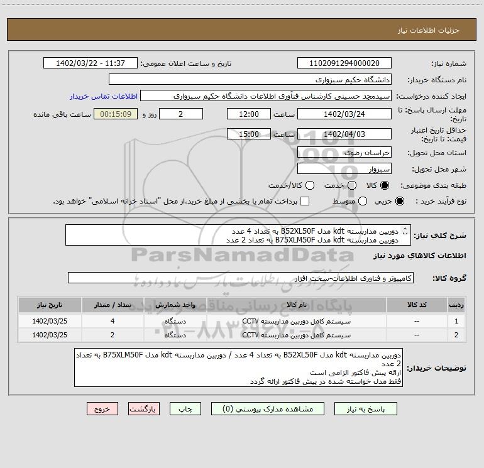Click the request creator field سیدمجد حسینی
Screen dimensions: 484x468
coord(266,96)
